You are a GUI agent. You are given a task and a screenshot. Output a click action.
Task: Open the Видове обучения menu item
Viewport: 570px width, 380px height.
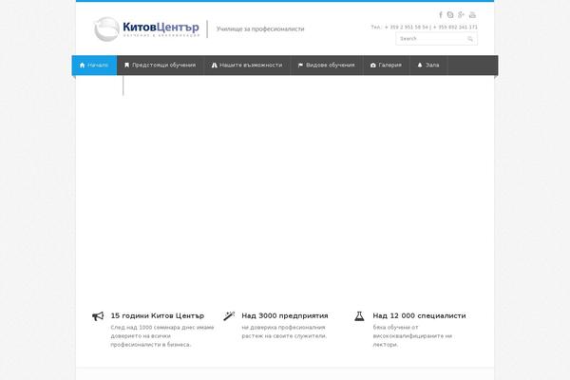point(327,66)
